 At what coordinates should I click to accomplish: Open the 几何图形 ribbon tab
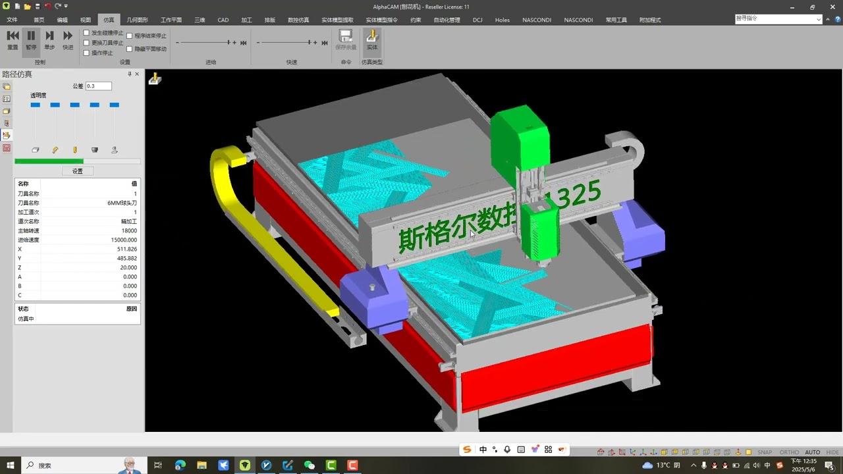(x=138, y=20)
